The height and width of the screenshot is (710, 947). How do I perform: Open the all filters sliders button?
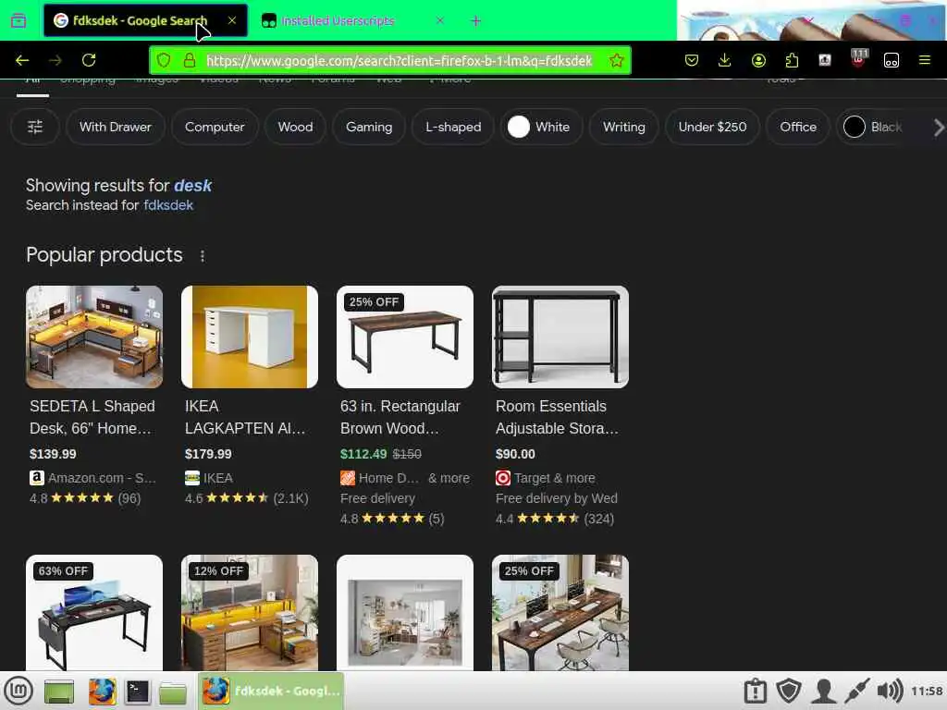pyautogui.click(x=35, y=127)
